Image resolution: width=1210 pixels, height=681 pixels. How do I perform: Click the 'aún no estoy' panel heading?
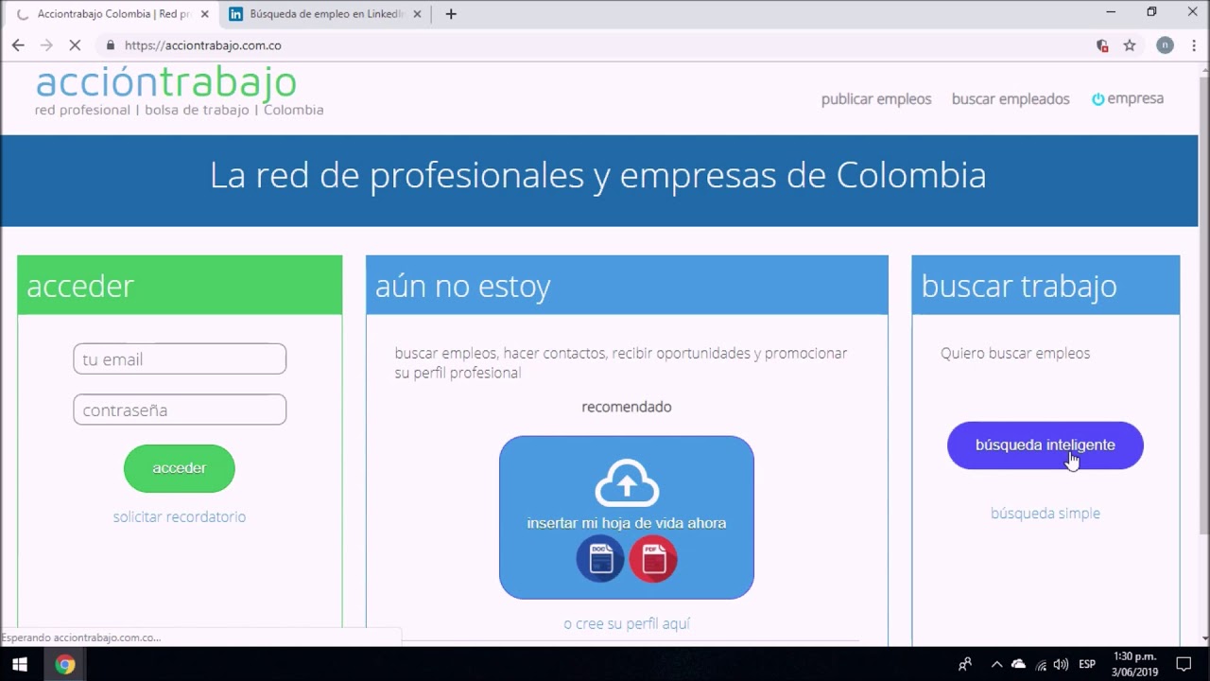[463, 286]
